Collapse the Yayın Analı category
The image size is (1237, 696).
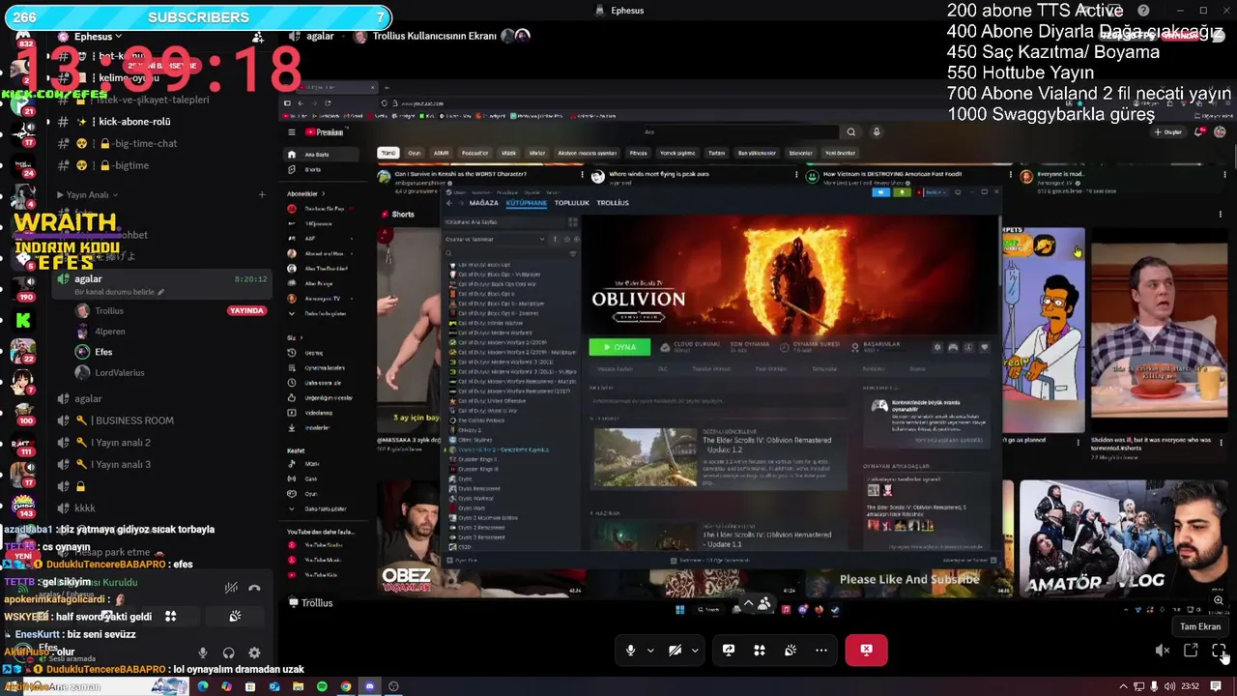[87, 194]
